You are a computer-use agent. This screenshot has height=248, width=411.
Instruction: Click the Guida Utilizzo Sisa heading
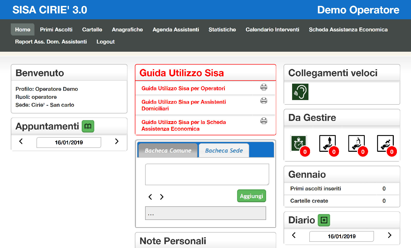(182, 73)
